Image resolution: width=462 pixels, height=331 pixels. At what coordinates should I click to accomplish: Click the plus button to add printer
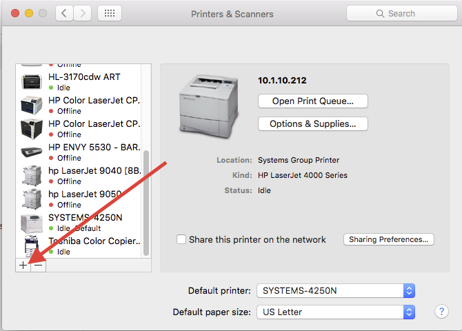click(23, 265)
